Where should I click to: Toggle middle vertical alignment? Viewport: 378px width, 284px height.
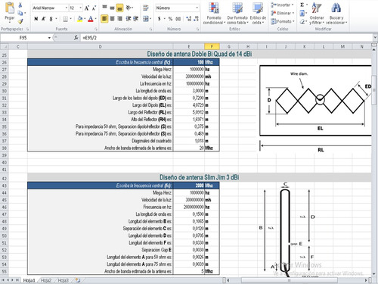tap(112, 8)
